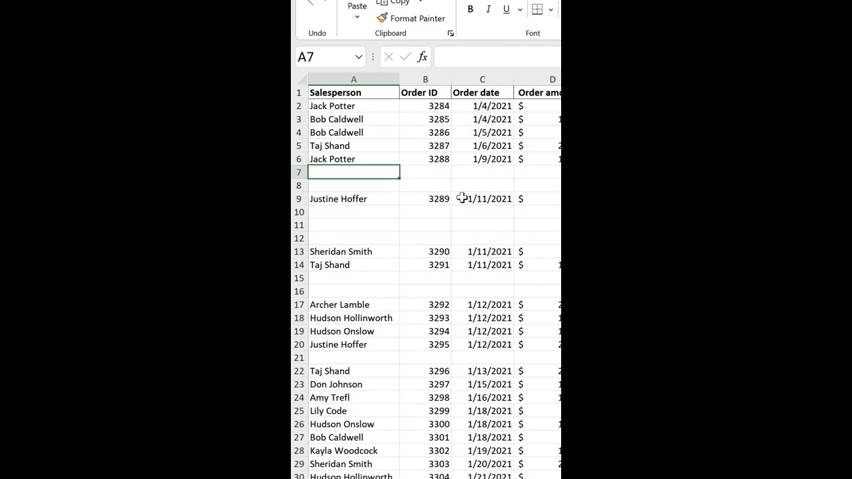Select row 7 header
Screen dimensions: 852x479
coord(299,172)
